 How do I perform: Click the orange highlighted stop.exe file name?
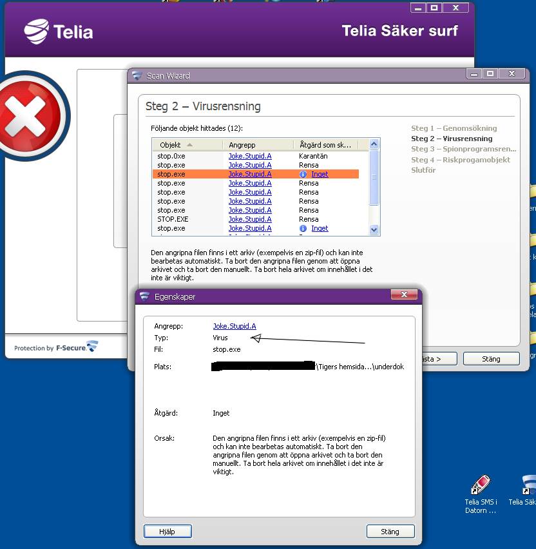click(x=171, y=175)
